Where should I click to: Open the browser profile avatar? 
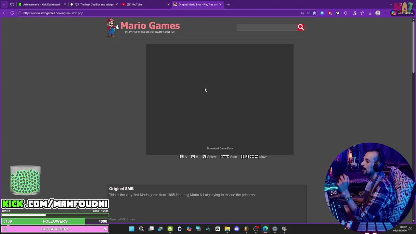(x=378, y=13)
